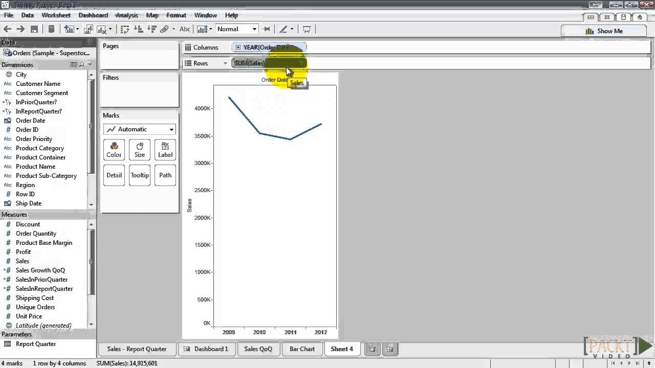This screenshot has width=655, height=368.
Task: Click the Path marks button
Action: pyautogui.click(x=165, y=175)
